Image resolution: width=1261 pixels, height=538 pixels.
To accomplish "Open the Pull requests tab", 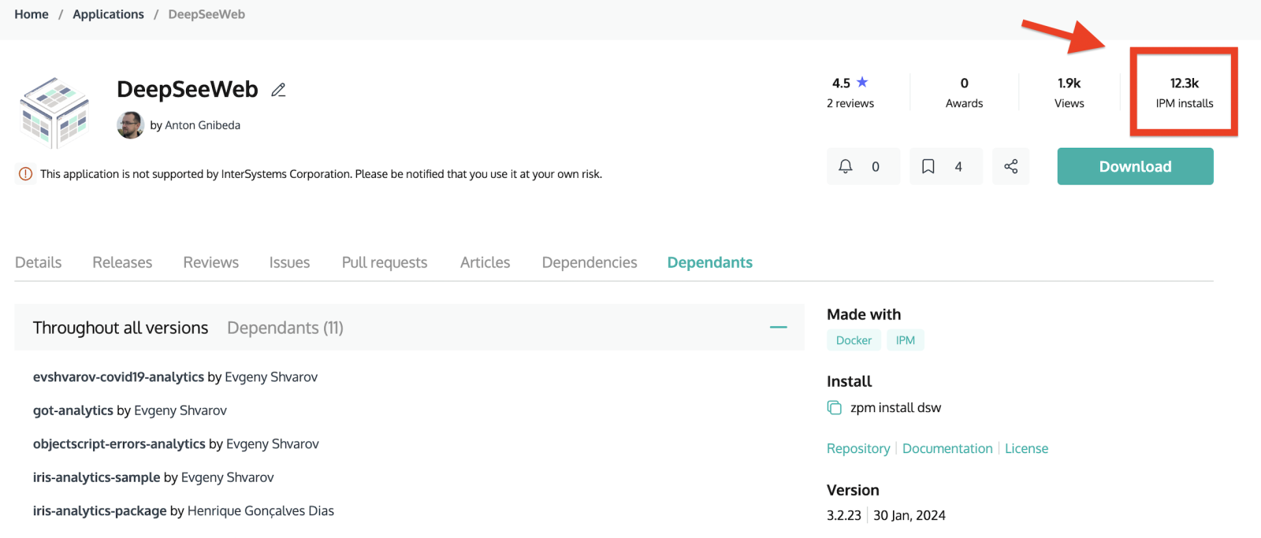I will 385,262.
